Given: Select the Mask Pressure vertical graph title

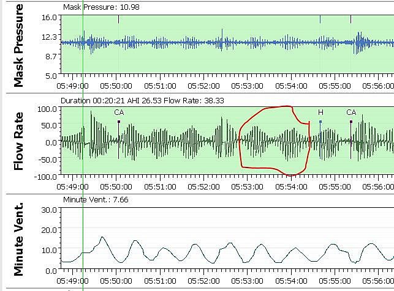Looking at the screenshot, I should pyautogui.click(x=18, y=45).
